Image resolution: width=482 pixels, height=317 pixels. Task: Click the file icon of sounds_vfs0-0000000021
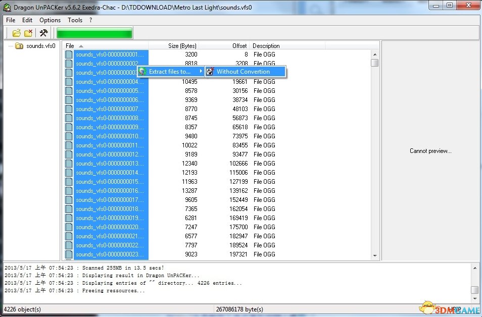(69, 236)
